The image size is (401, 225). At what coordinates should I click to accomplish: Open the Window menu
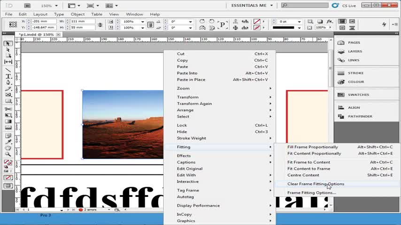134,15
